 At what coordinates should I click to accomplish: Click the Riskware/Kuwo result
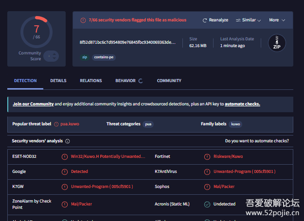[x=228, y=156]
